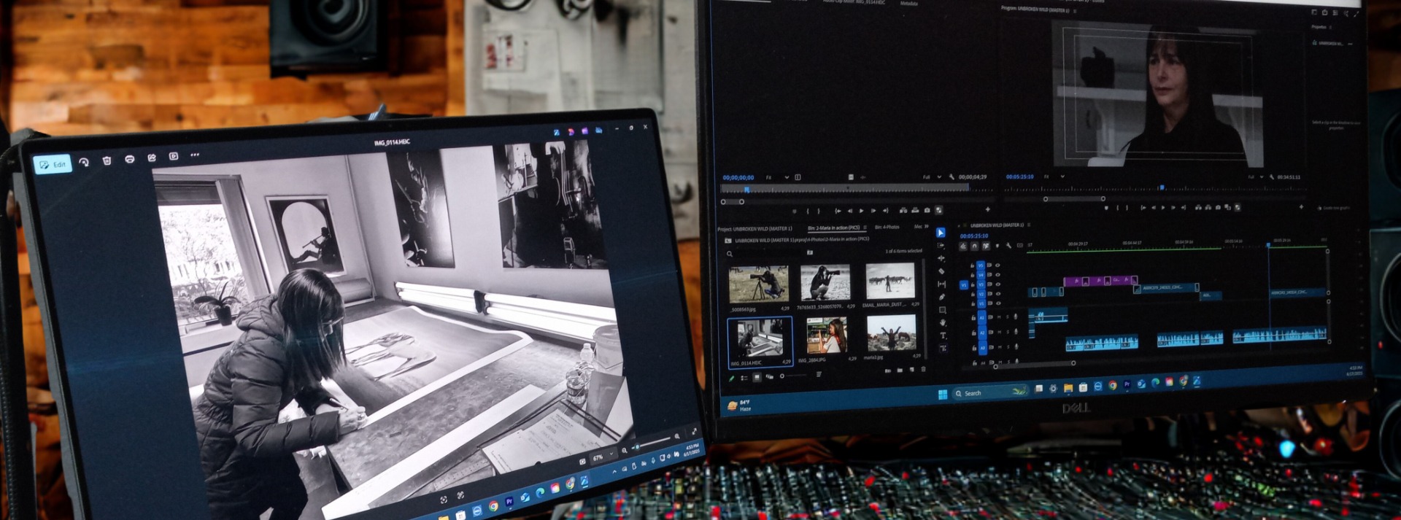The image size is (1401, 520).
Task: Select EMAIL_MARIA_DUST thumbnail in bin
Action: click(x=890, y=281)
